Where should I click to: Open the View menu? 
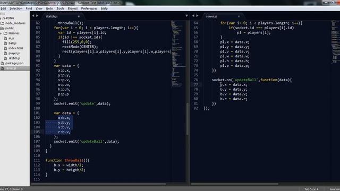coord(39,8)
